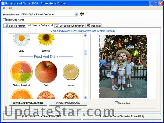164x123 pixels.
Task: Open the File menu
Action: (3, 8)
